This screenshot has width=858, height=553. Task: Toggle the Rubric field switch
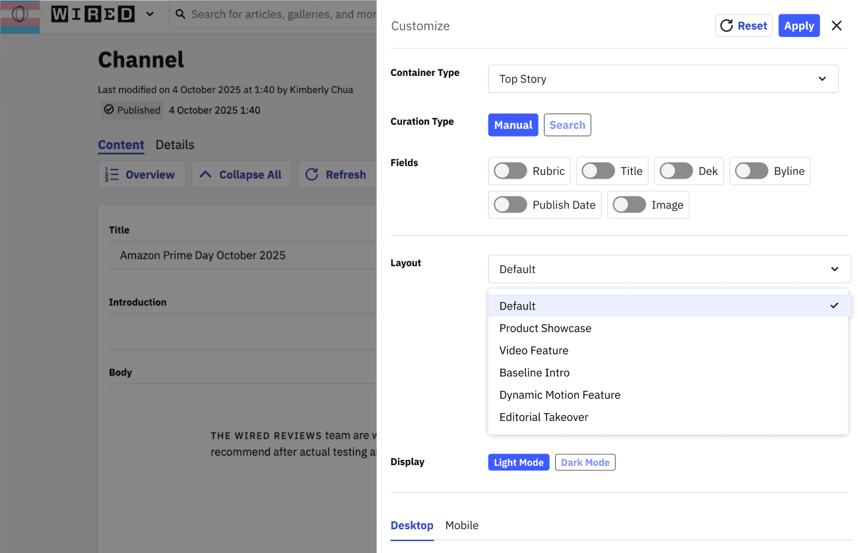(x=511, y=171)
